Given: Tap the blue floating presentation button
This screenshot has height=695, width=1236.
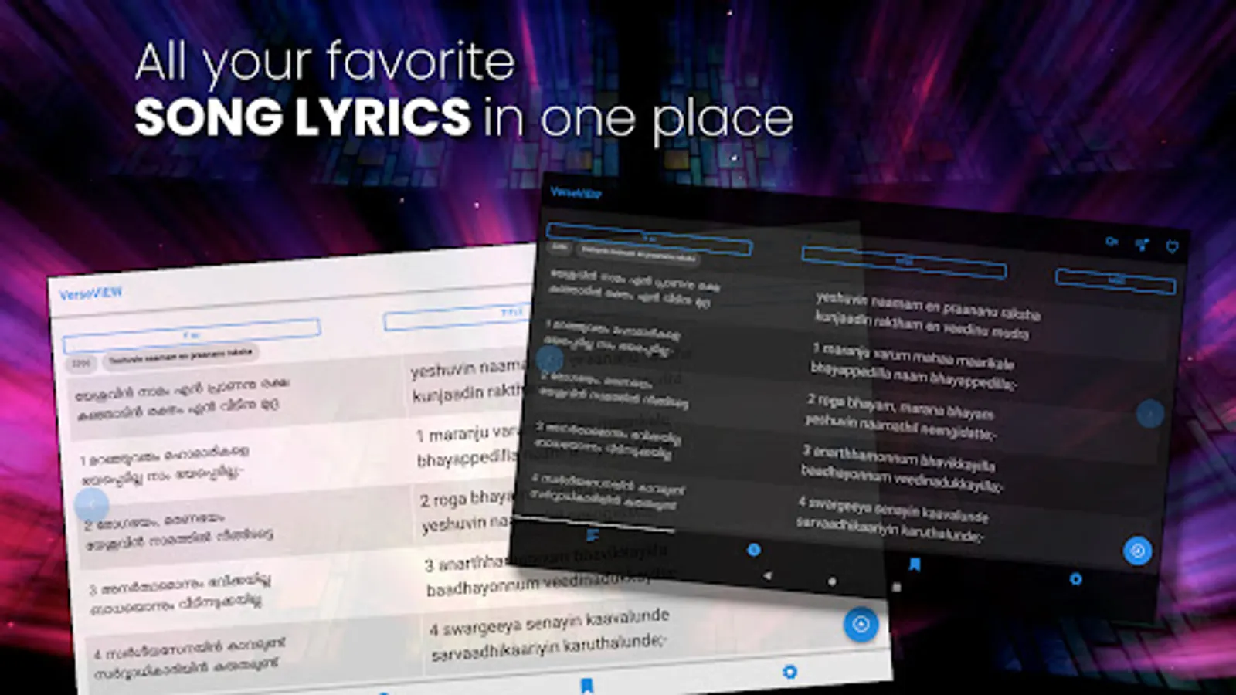Looking at the screenshot, I should [x=1136, y=550].
